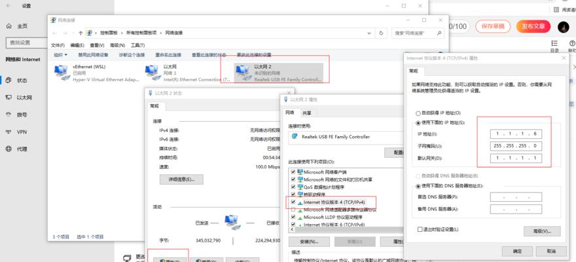Click 确定 in IPv4 properties dialog

click(x=517, y=252)
